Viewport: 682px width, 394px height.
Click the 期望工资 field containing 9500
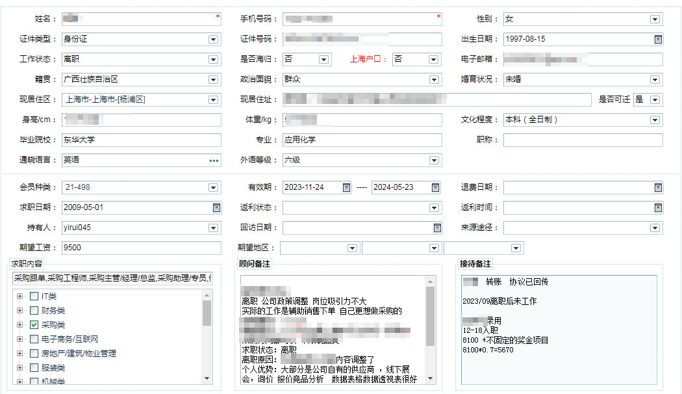click(142, 248)
